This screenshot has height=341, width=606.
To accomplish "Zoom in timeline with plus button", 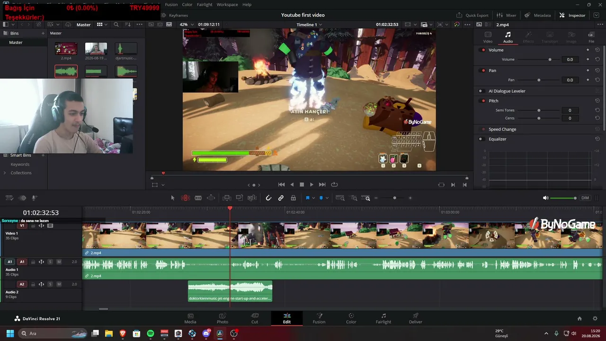I will 410,198.
